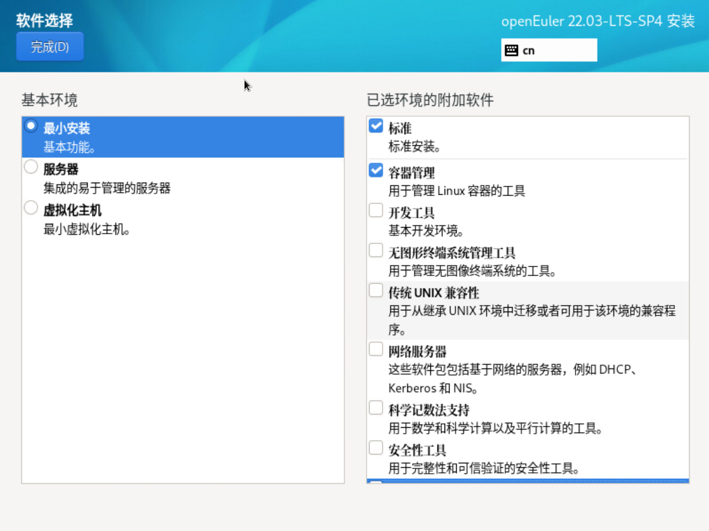The image size is (709, 531).
Task: Enable the 科学记数法支持 add-on
Action: (x=376, y=409)
